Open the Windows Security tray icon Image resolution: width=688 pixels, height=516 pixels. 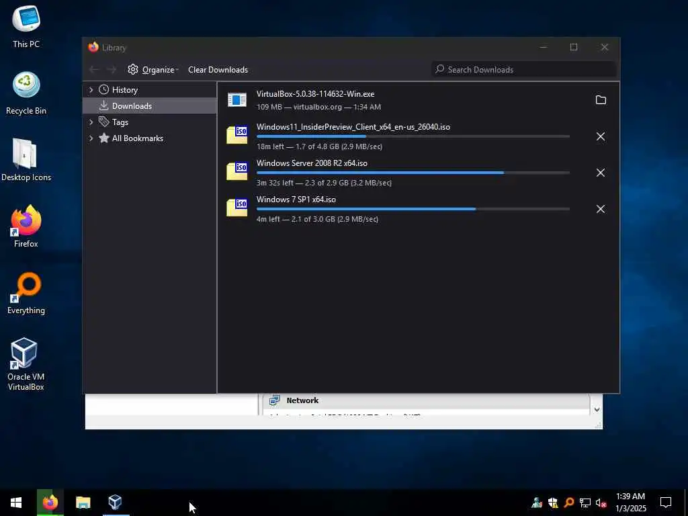tap(553, 503)
